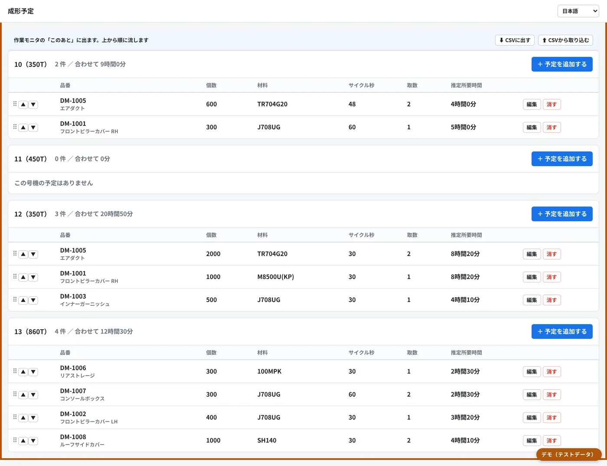Screen dimensions: 607x466
Task: Delete the DM-1007 コンソールボックス entry
Action: 552,395
